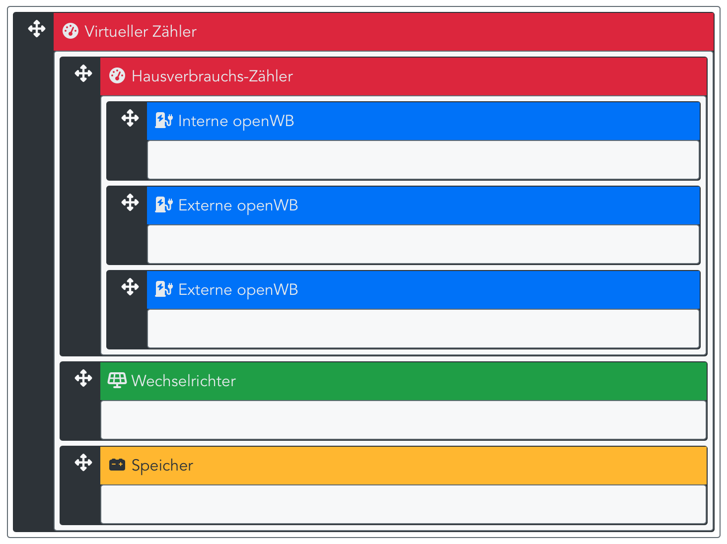Click the charging station icon of Interne openWB
The width and height of the screenshot is (727, 544).
click(164, 121)
